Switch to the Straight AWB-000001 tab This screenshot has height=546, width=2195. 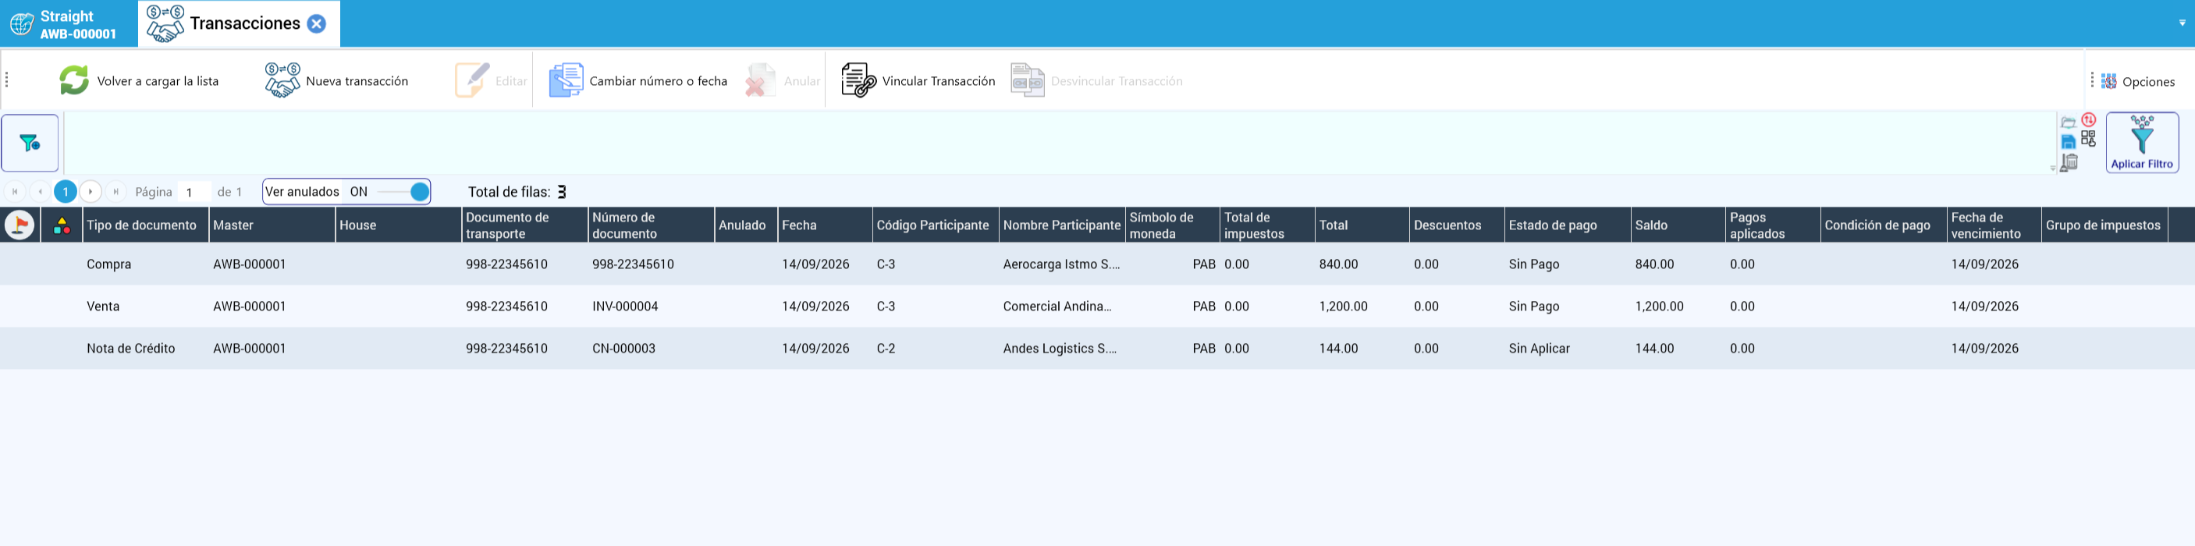(69, 24)
